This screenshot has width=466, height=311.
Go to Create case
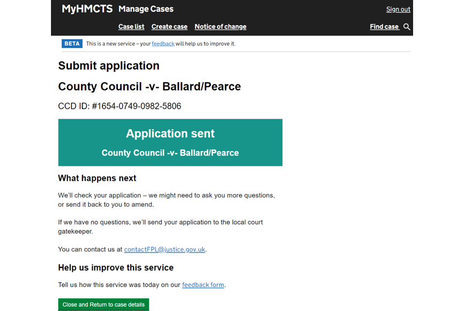[169, 27]
